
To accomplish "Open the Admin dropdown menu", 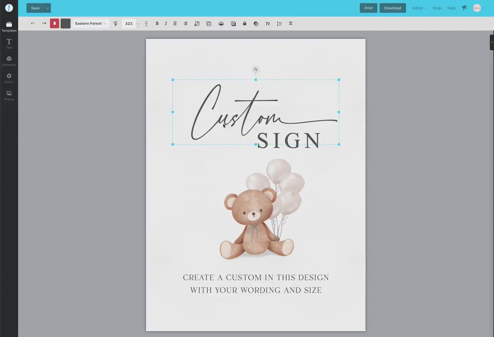I will (x=419, y=8).
